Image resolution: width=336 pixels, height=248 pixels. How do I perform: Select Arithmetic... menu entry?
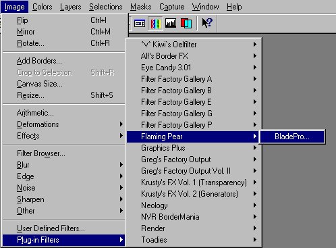pyautogui.click(x=64, y=113)
